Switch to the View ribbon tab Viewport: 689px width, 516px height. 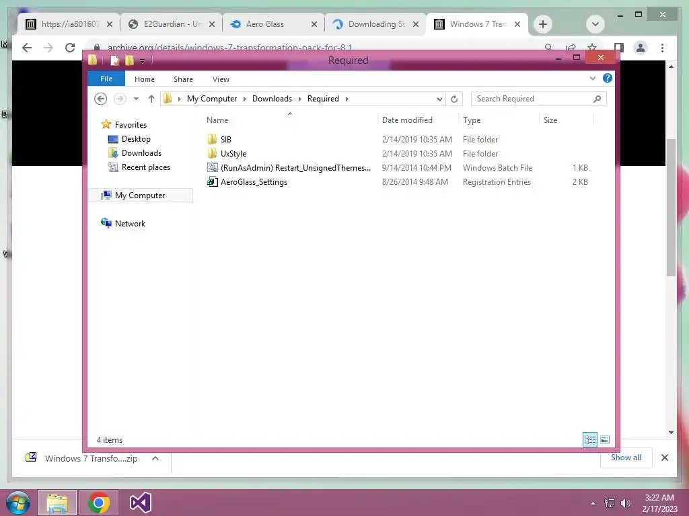coord(221,79)
